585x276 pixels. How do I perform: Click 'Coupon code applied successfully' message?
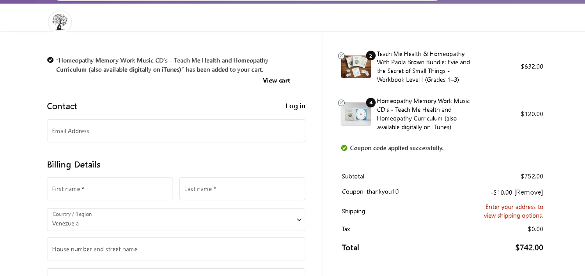[x=397, y=148]
